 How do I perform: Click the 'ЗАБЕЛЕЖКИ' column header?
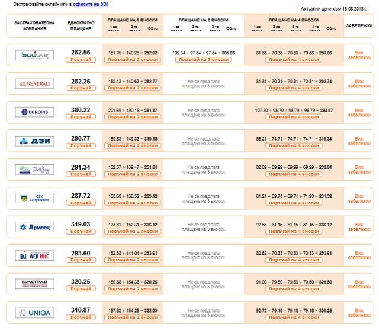359,25
